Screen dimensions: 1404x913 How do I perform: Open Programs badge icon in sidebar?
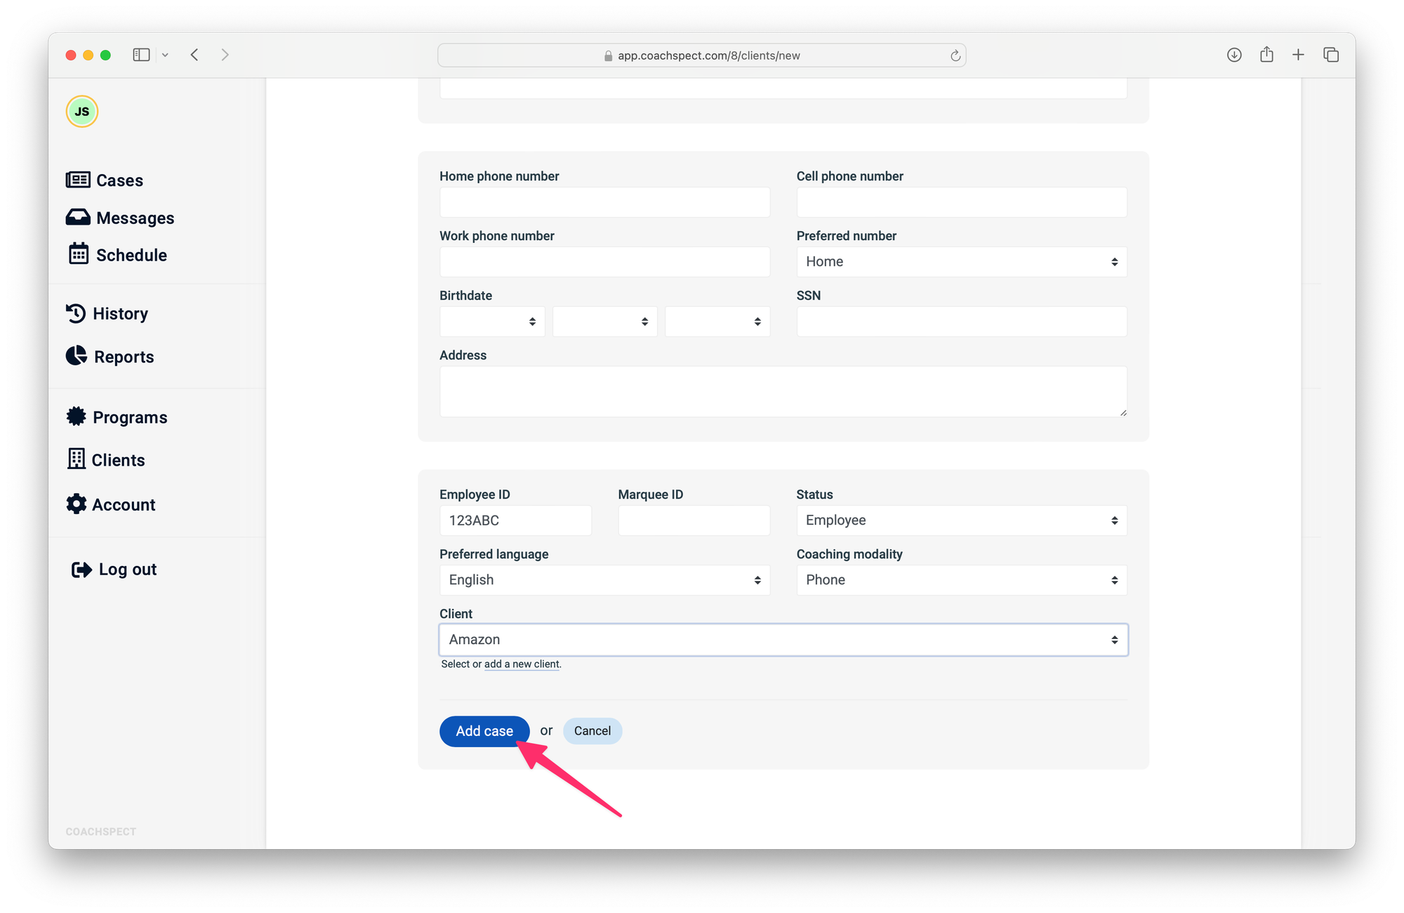tap(76, 416)
